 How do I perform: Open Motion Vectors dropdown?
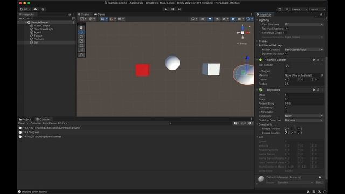(304, 50)
